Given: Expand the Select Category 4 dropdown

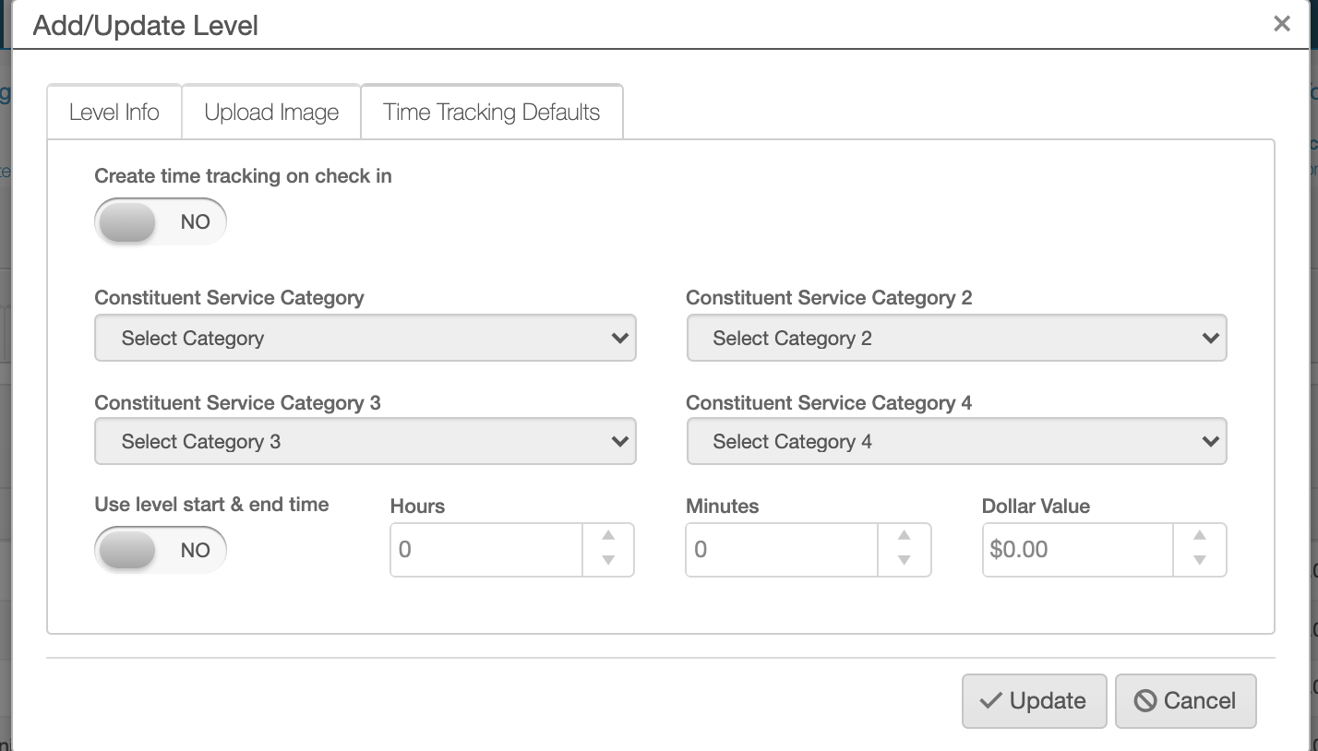Looking at the screenshot, I should (956, 442).
